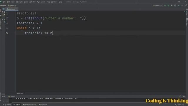Click the input prompt string on line 2

click(x=63, y=18)
